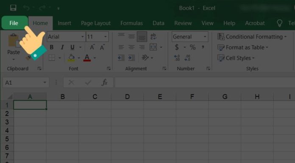Center text horizontally
Screen dimensions: 295x163
click(131, 47)
